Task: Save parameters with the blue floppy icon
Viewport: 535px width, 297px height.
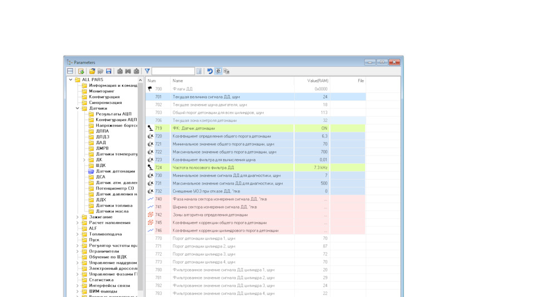Action: [x=109, y=71]
